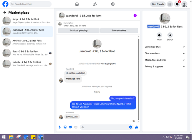Choose a GIF from the GIF icon
The image size is (192, 140).
(x=76, y=127)
